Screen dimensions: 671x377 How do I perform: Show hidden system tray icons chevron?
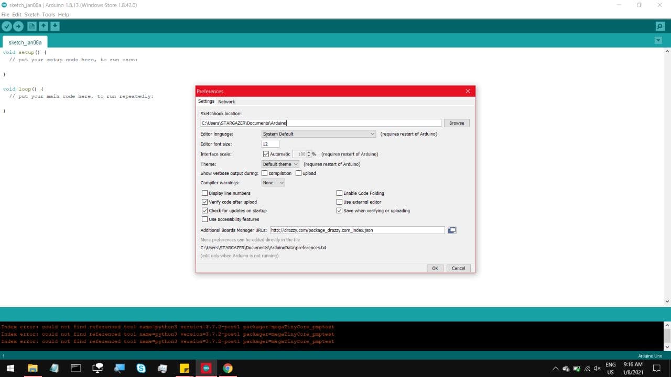tap(556, 369)
